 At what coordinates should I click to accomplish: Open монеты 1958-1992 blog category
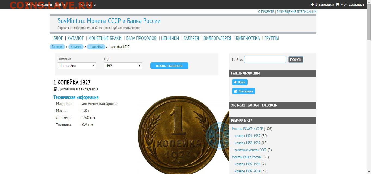247,143
